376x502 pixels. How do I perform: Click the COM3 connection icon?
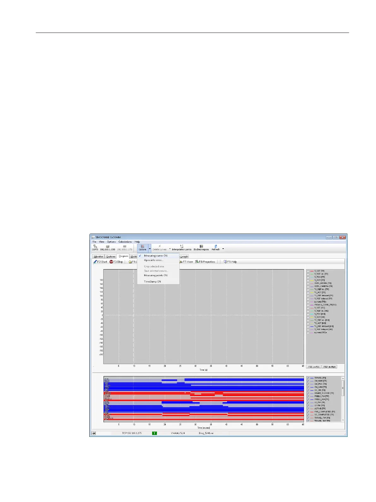tap(95, 246)
